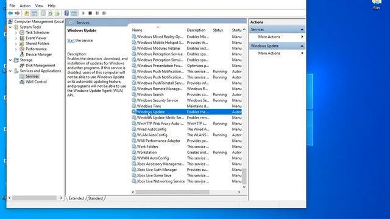Select the Windows Update service row
The image size is (390, 219).
186,112
